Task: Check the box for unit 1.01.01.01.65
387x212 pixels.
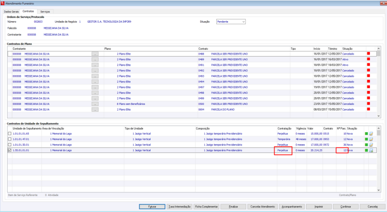Action: (10, 133)
